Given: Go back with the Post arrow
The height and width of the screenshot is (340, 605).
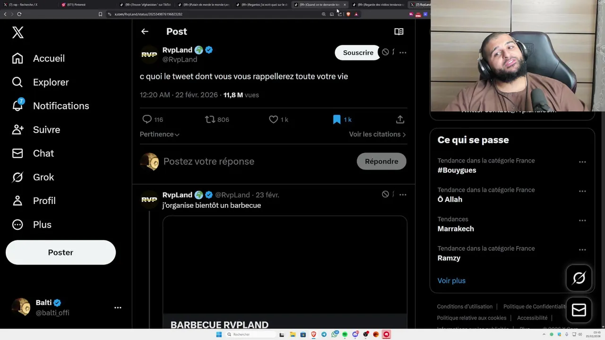Looking at the screenshot, I should 145,32.
